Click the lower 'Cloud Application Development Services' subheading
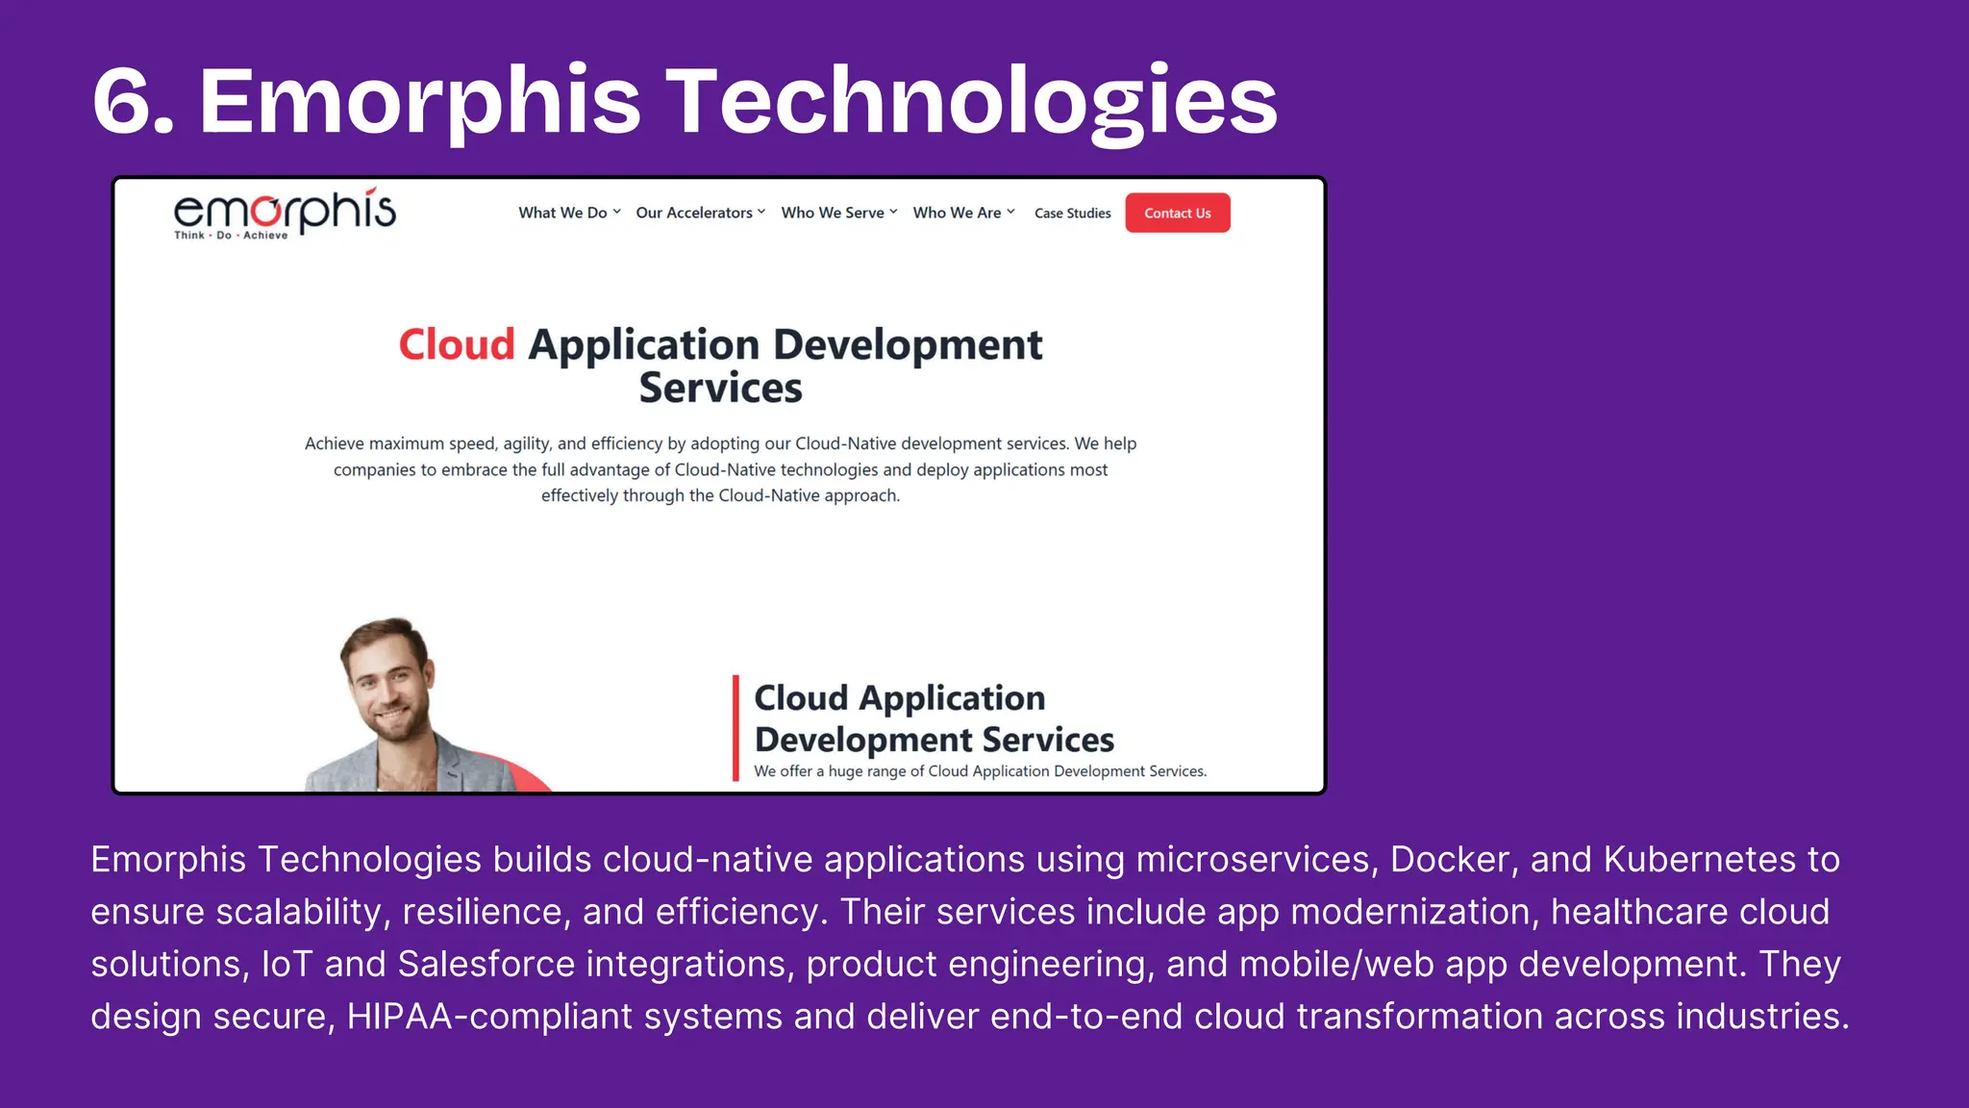 [x=934, y=718]
